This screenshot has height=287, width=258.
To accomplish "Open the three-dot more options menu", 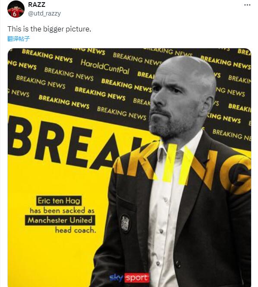I will click(247, 5).
